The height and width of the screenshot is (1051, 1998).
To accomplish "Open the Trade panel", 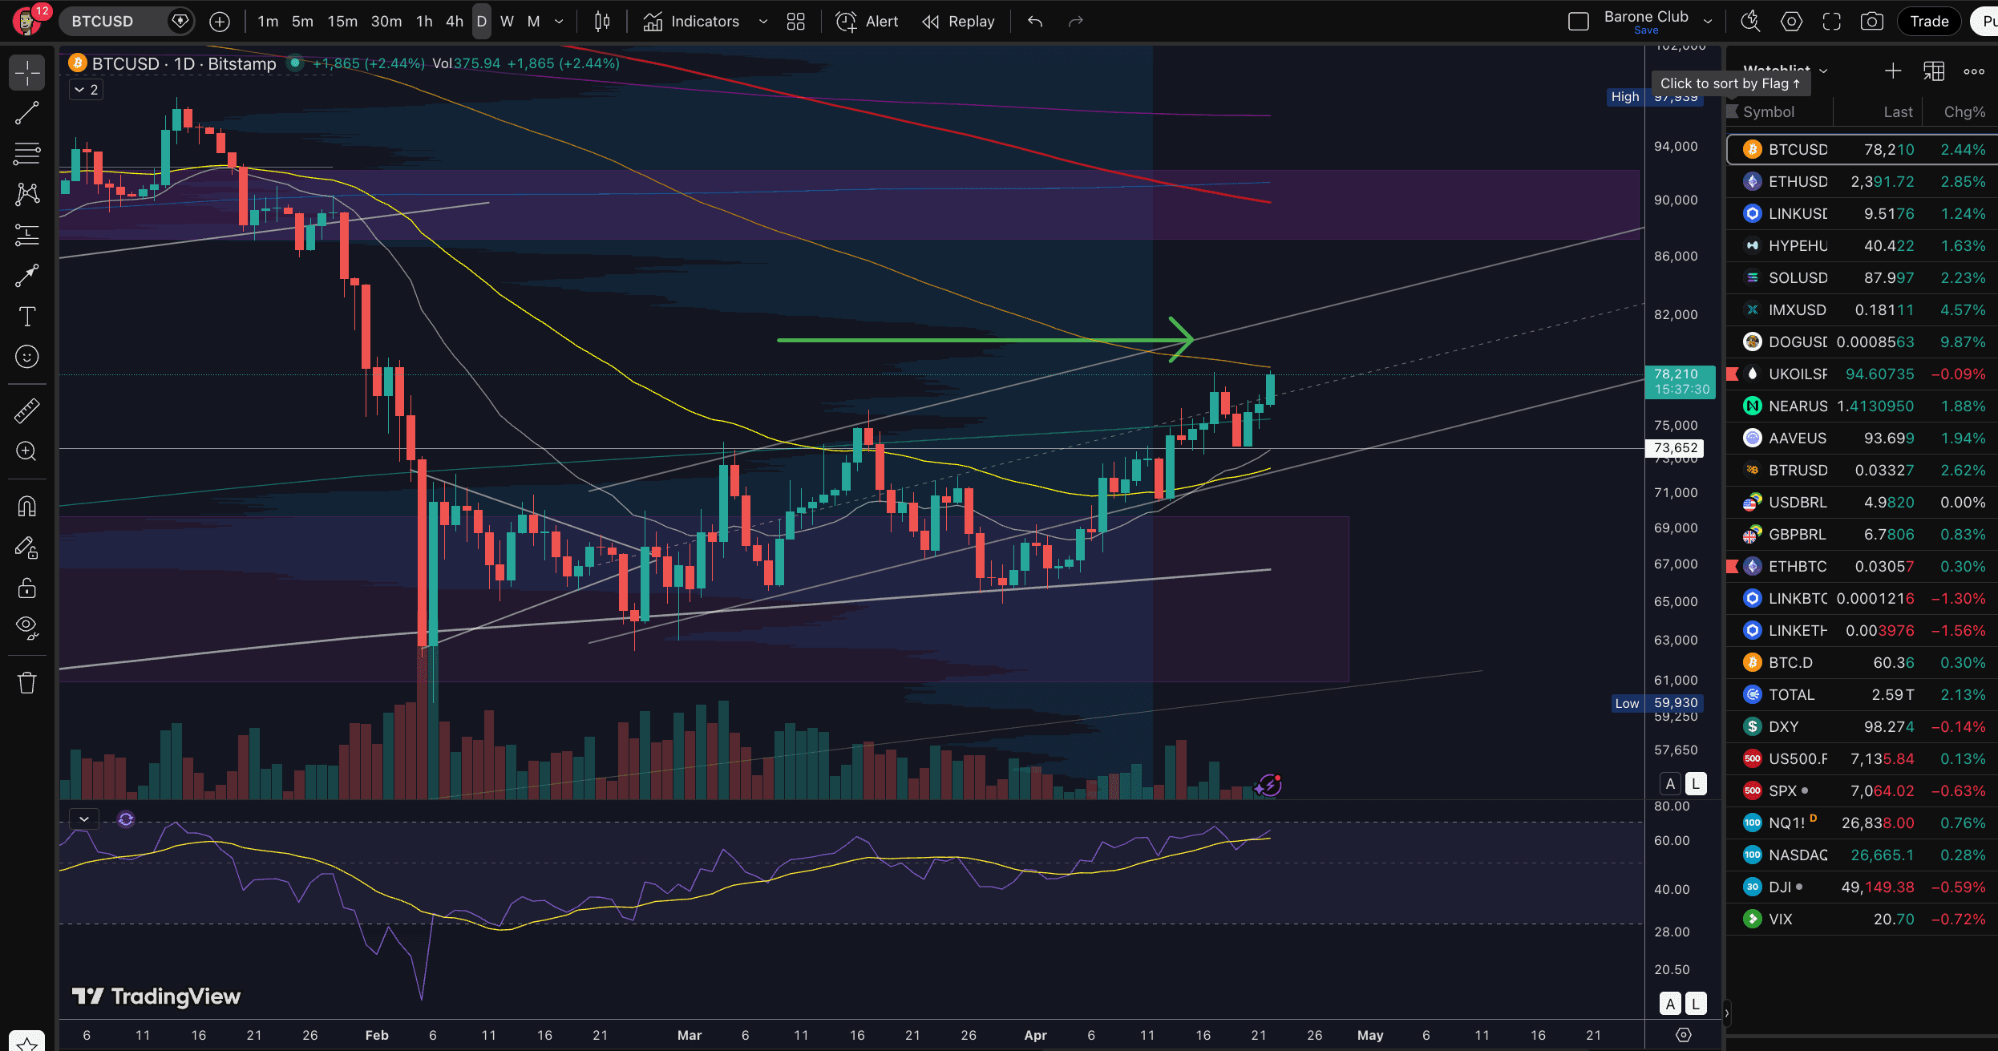I will 1929,22.
